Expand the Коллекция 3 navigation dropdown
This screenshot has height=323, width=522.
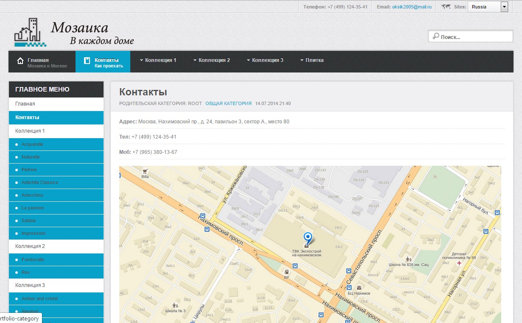pyautogui.click(x=265, y=60)
